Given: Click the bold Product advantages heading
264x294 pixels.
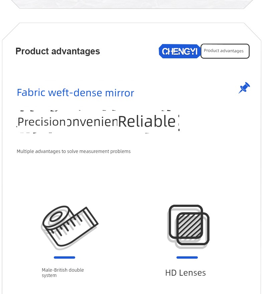Looking at the screenshot, I should pyautogui.click(x=58, y=51).
